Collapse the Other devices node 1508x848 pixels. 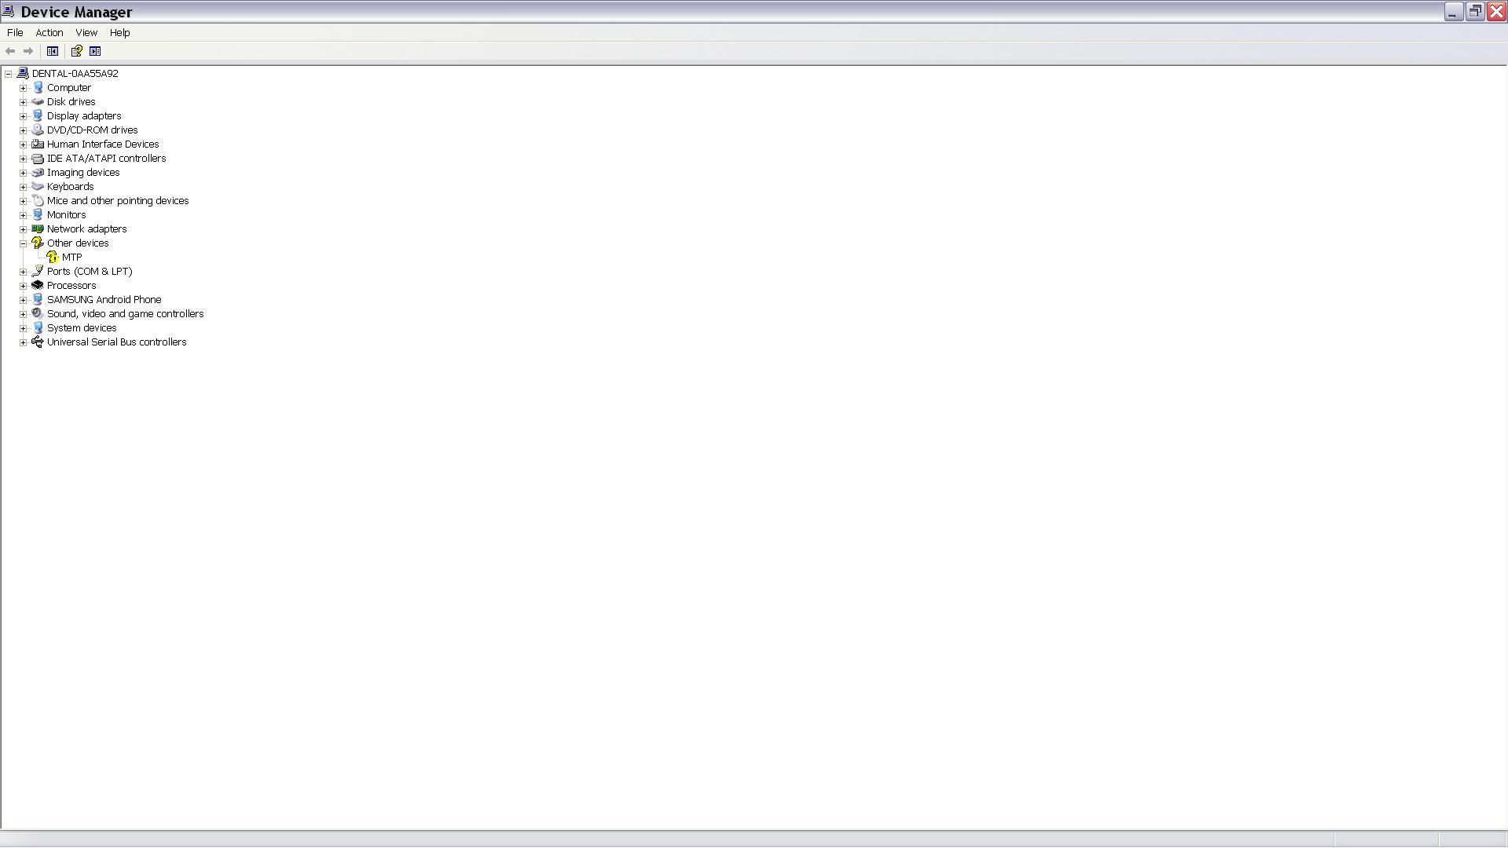point(24,243)
